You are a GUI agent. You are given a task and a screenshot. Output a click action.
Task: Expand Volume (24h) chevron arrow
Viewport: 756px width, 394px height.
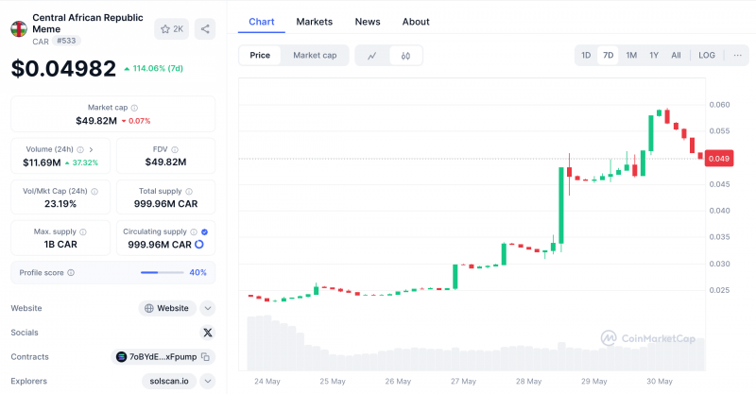coord(91,149)
